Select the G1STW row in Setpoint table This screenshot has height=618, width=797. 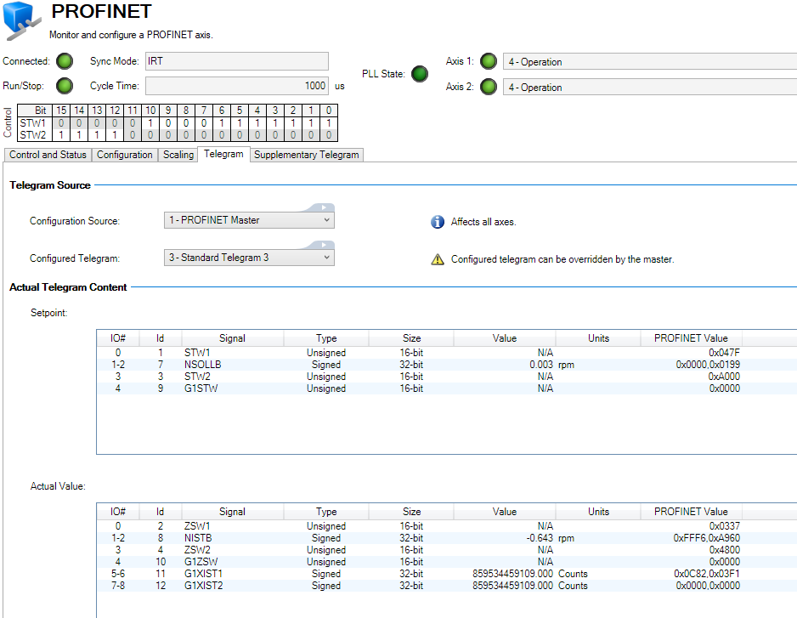pyautogui.click(x=446, y=388)
